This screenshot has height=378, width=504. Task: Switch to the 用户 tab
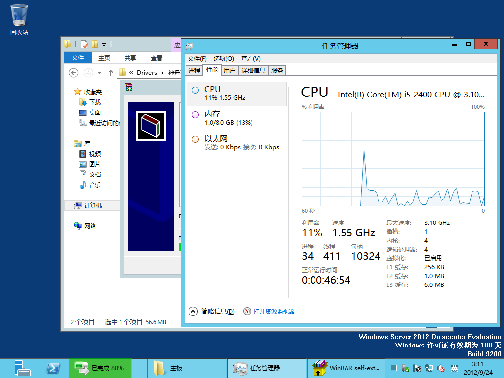coord(229,71)
